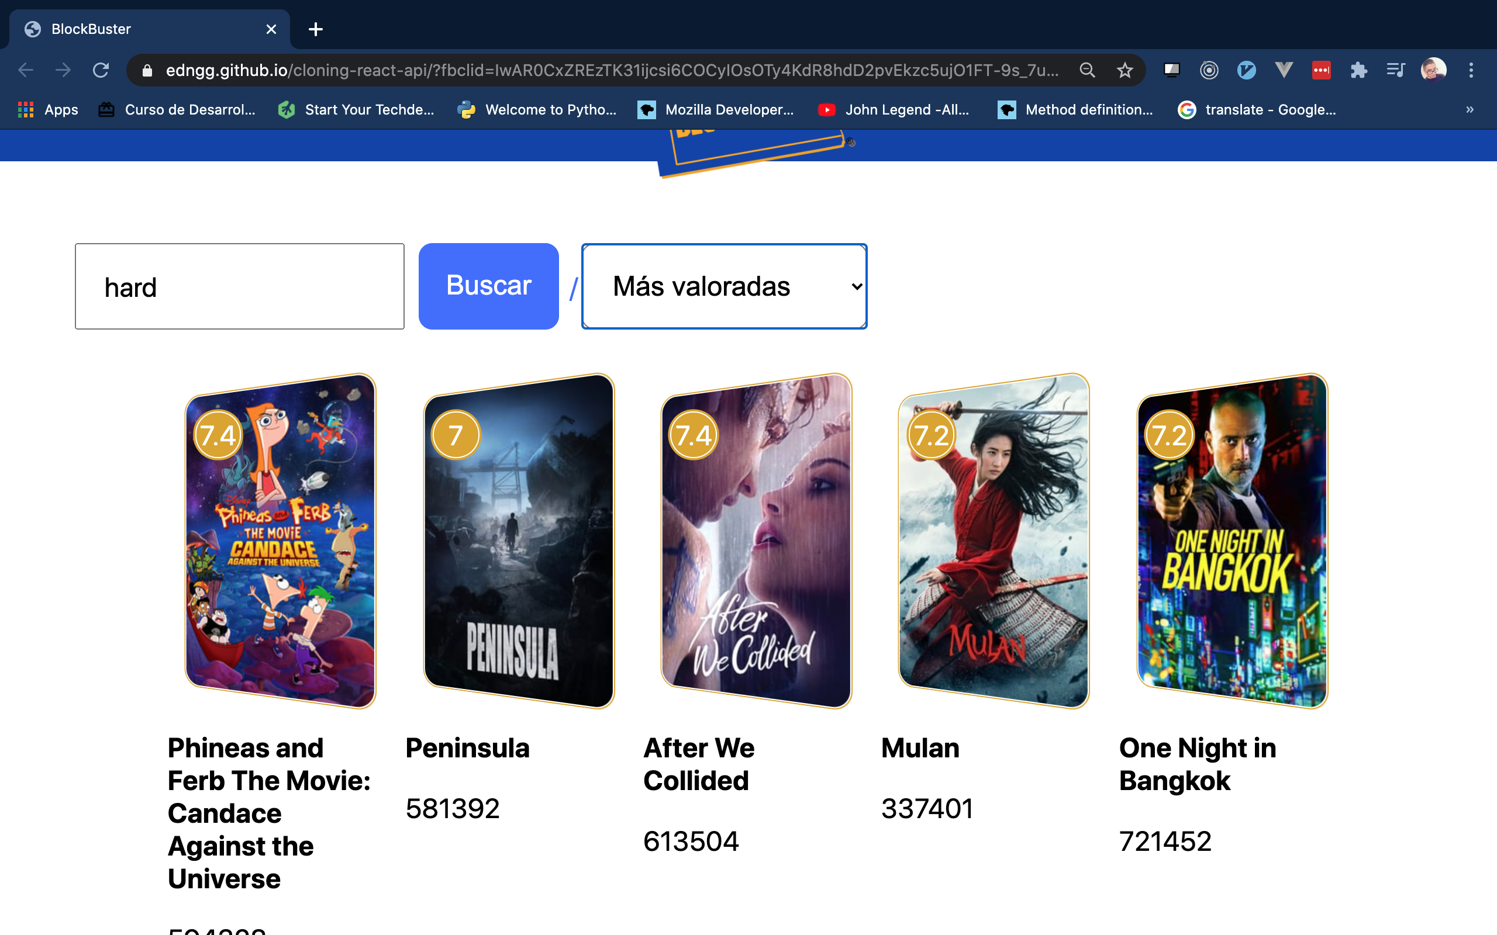This screenshot has width=1497, height=935.
Task: Reload the current page
Action: point(101,70)
